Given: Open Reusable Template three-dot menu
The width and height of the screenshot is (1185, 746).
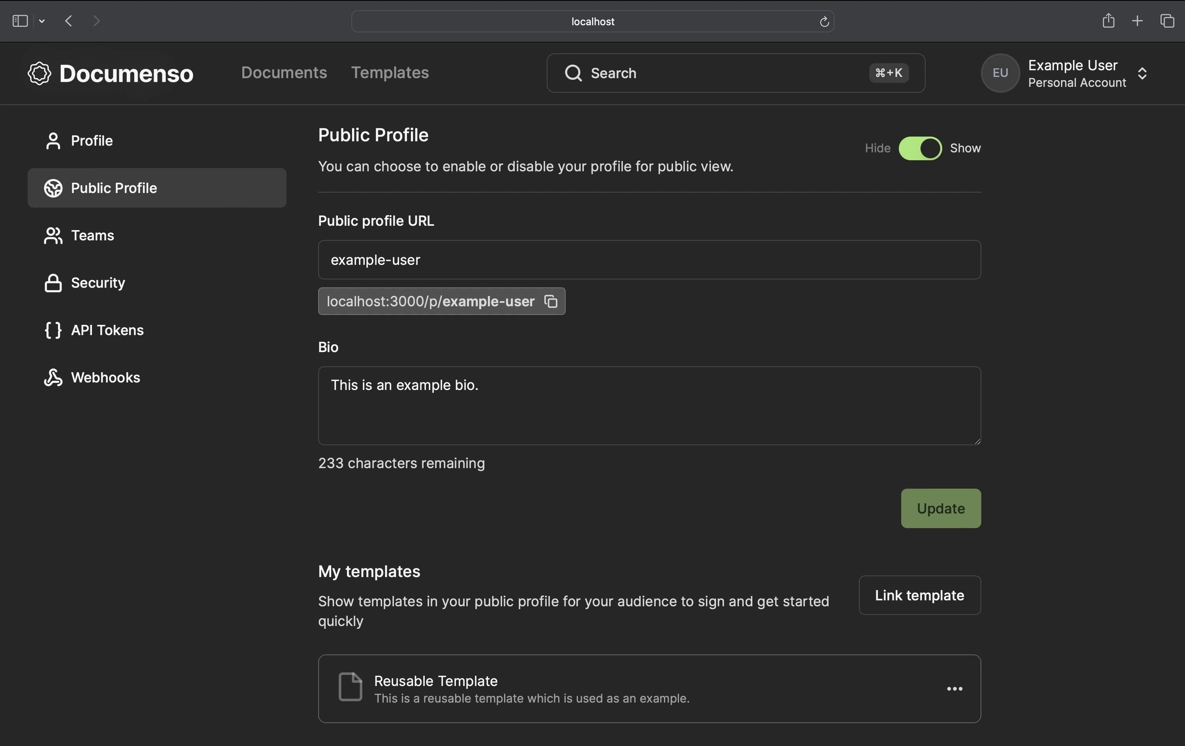Looking at the screenshot, I should pyautogui.click(x=955, y=688).
